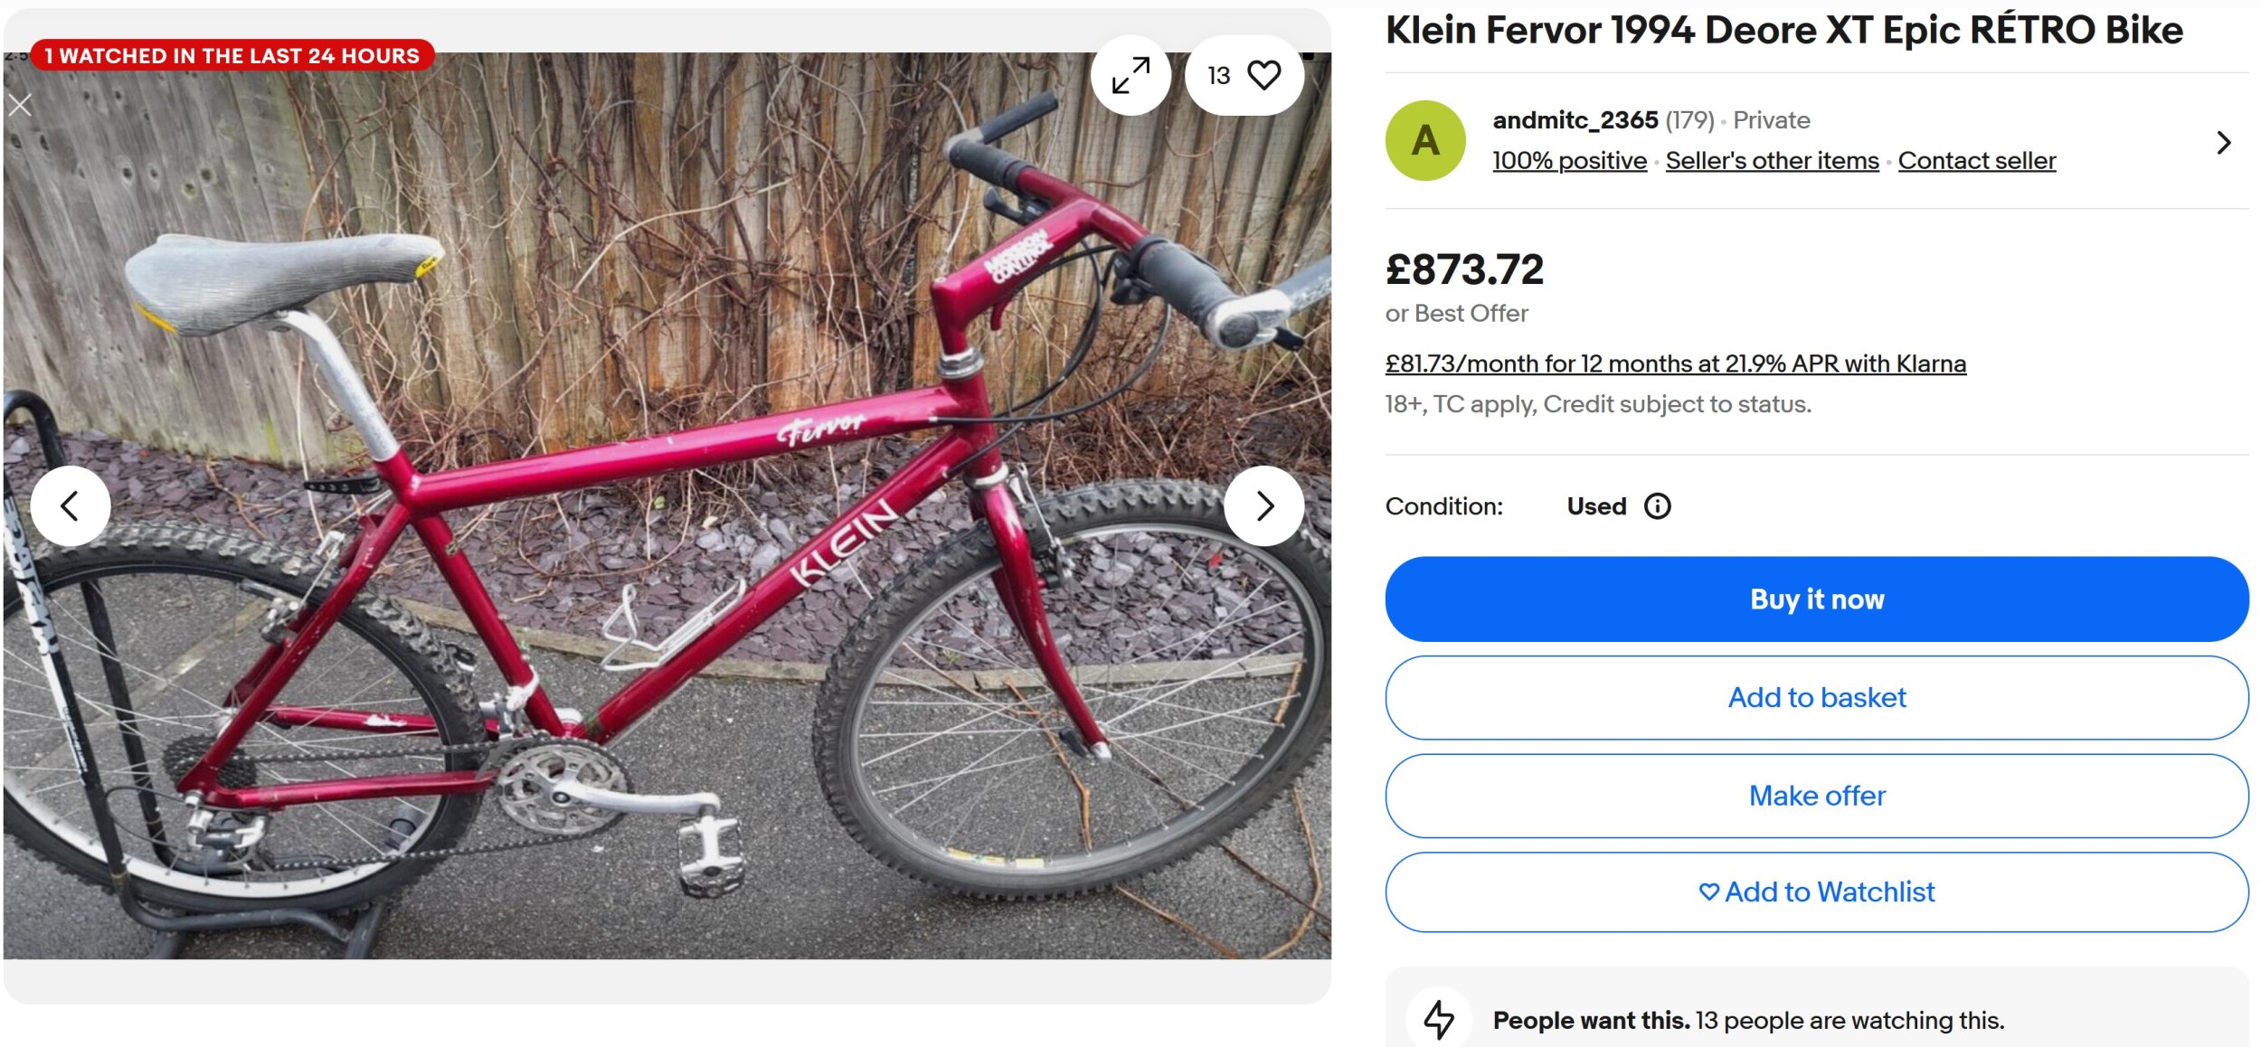The image size is (2261, 1047).
Task: Open seller name andmitc_2365
Action: click(1575, 120)
